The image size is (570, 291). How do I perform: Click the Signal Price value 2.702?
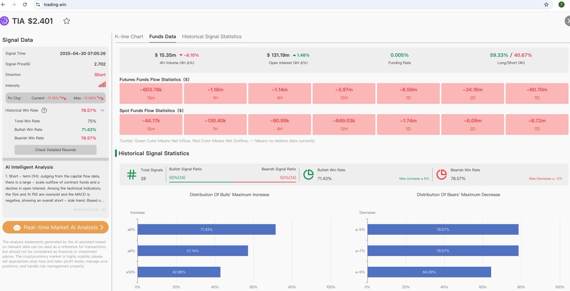[100, 64]
